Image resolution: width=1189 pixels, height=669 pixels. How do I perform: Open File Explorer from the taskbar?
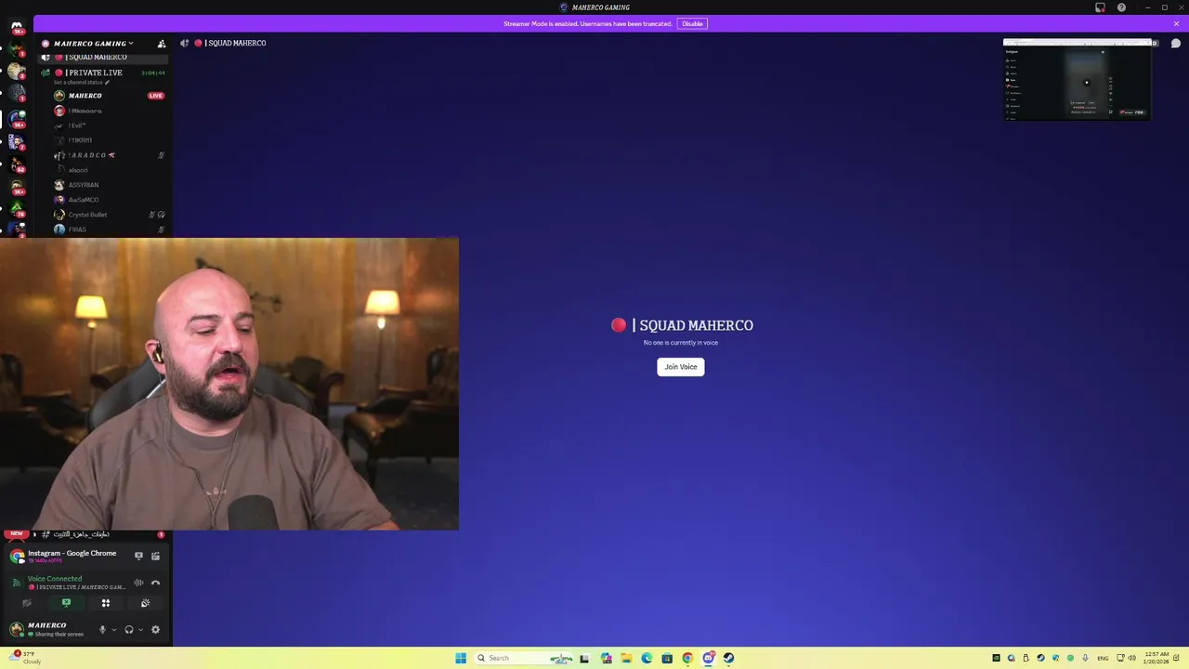point(626,658)
